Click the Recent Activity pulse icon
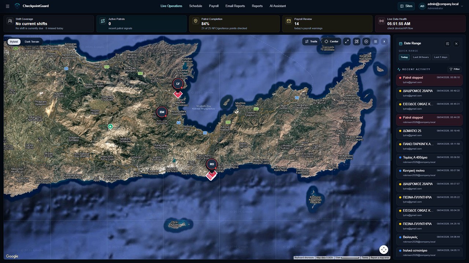The width and height of the screenshot is (469, 263). [399, 69]
